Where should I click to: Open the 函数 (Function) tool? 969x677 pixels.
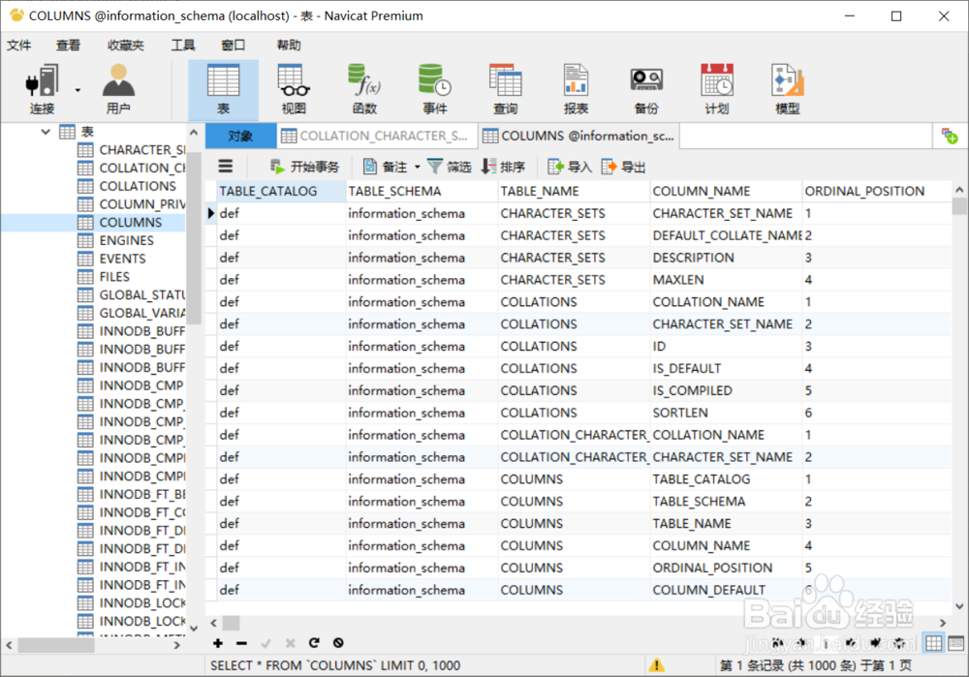[363, 87]
